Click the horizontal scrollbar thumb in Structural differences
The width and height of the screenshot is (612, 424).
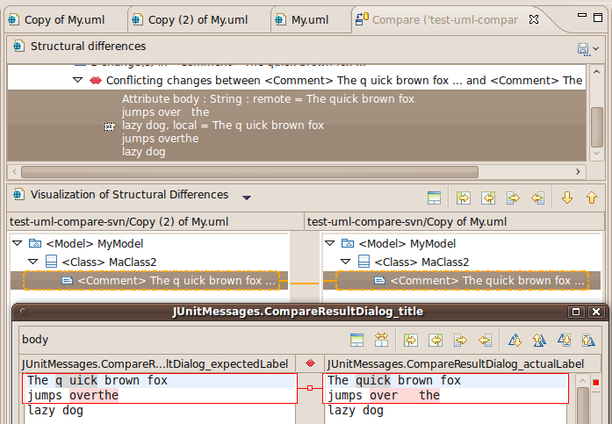249,172
